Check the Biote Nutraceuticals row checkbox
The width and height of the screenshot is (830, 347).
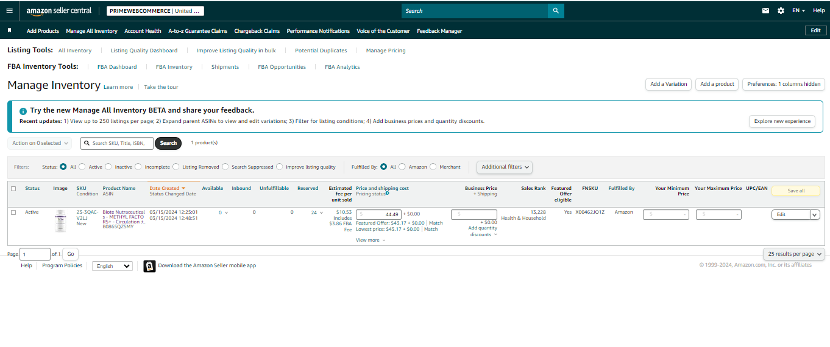point(13,212)
